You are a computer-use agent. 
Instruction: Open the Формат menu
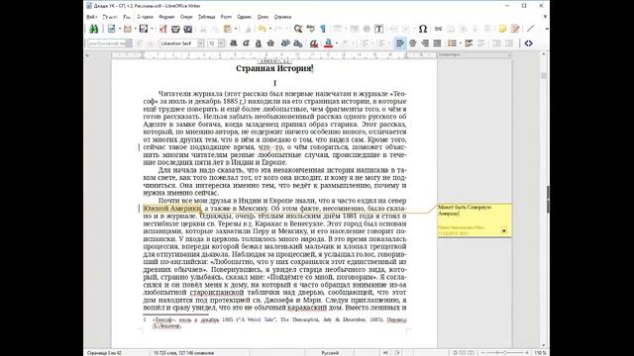tap(166, 17)
